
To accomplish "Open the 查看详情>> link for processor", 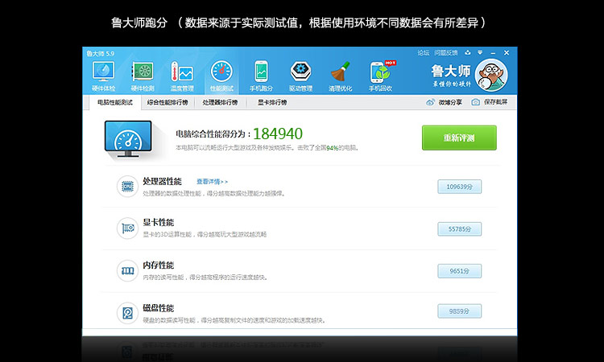I will point(213,182).
